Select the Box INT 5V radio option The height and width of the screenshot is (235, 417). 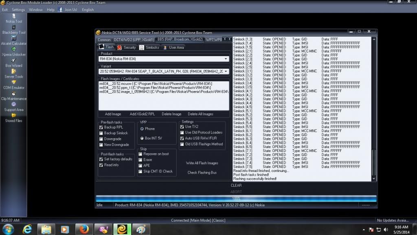pyautogui.click(x=142, y=138)
